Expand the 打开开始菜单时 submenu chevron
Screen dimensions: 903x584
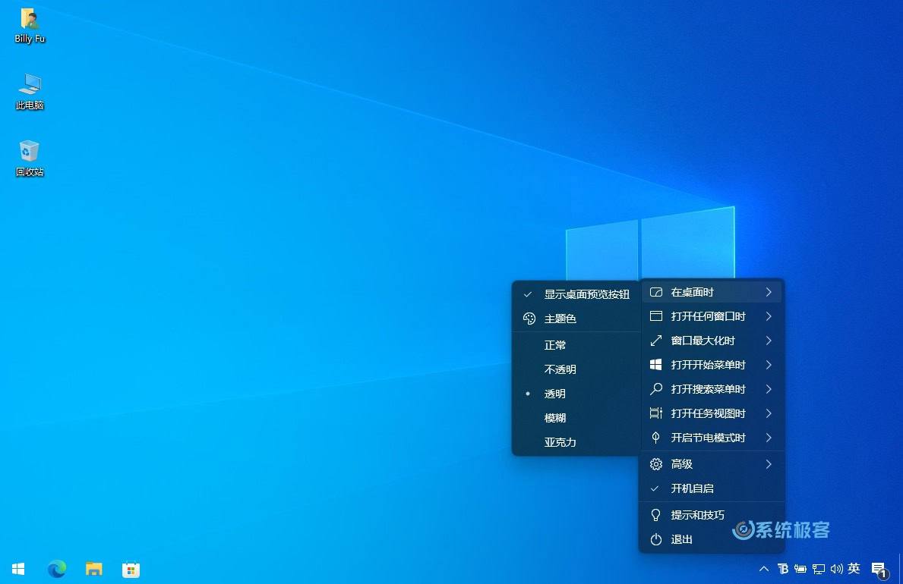click(x=769, y=365)
